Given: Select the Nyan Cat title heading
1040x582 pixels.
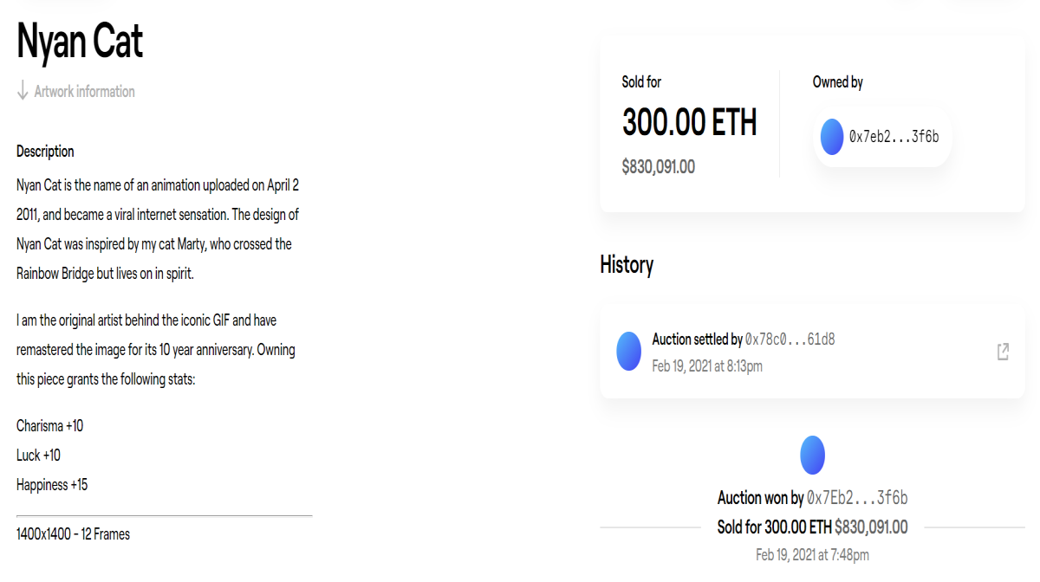Looking at the screenshot, I should click(80, 41).
